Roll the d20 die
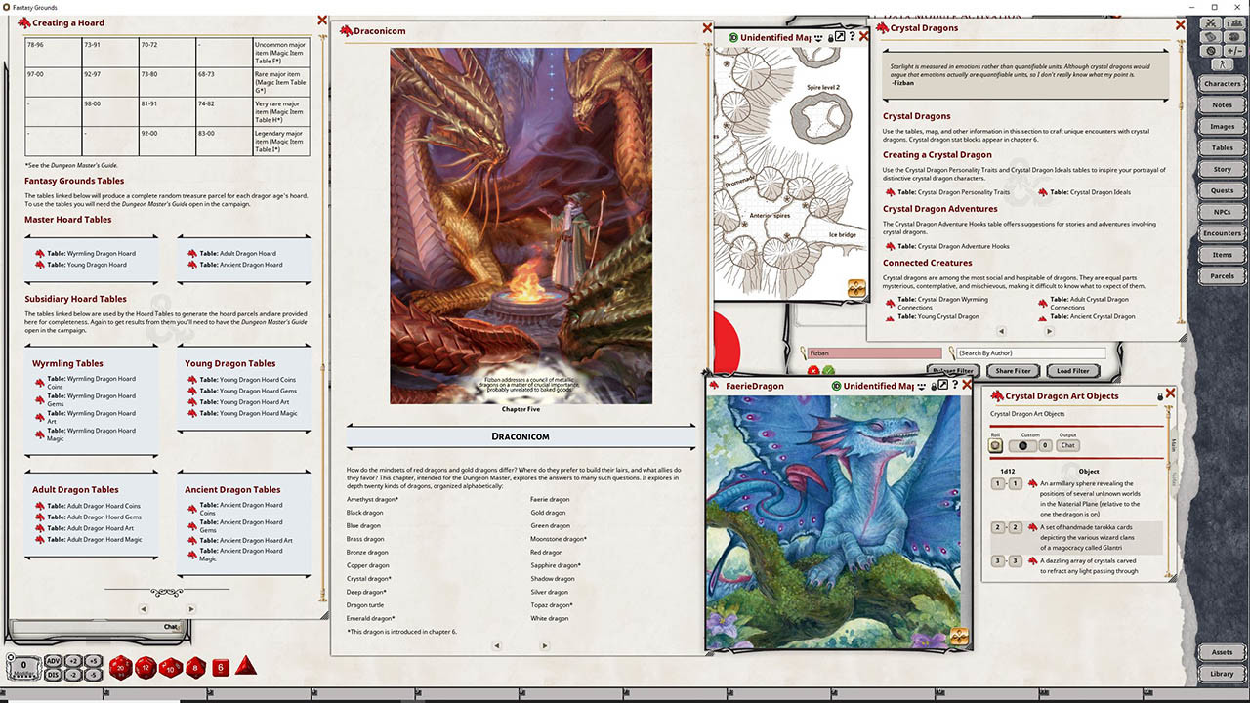 click(x=120, y=667)
